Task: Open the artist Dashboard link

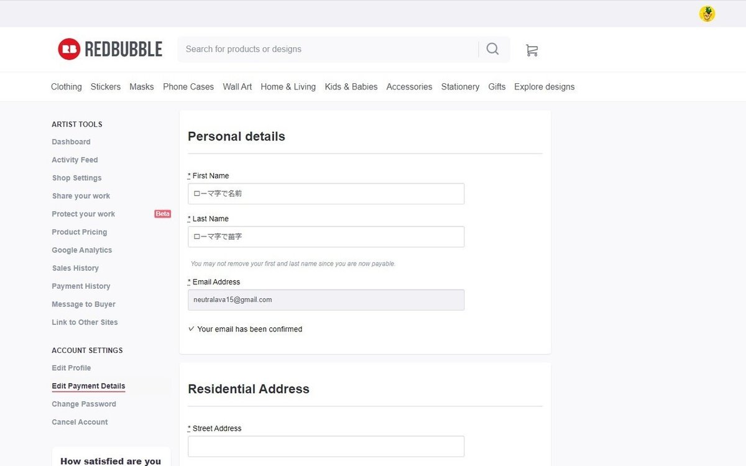Action: 71,142
